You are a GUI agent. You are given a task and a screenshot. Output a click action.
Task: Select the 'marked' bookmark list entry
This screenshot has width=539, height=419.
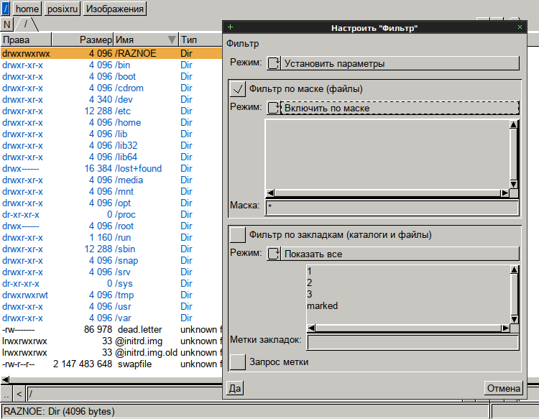[322, 306]
